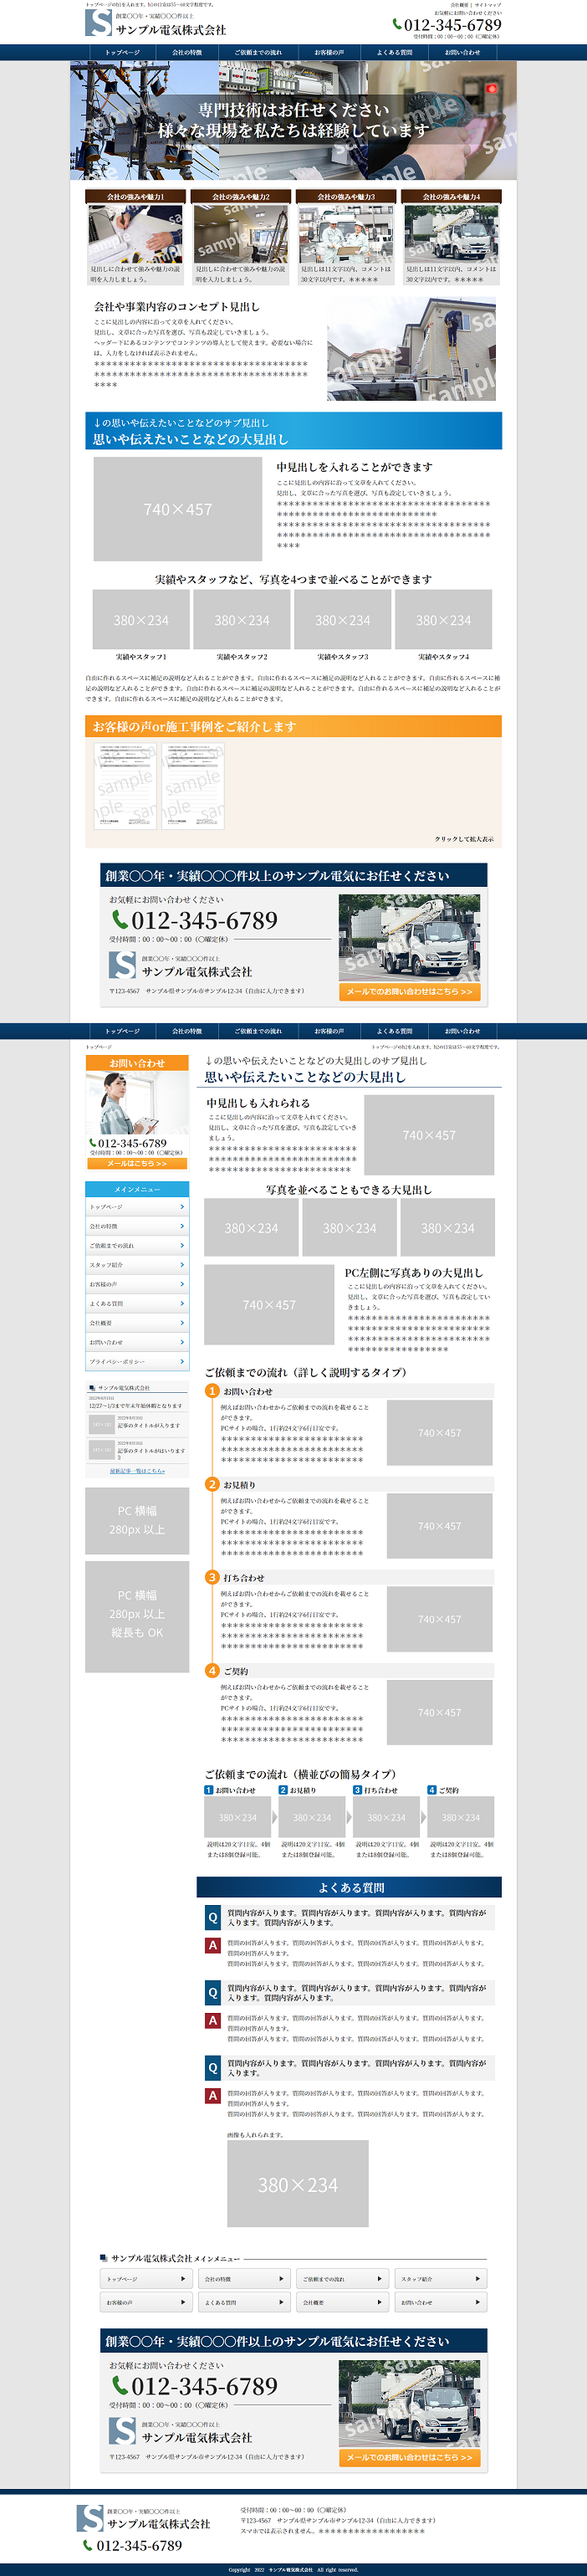Follow the 最新記事一覧はこちら link in sidebar
Viewport: 587px width, 2576px height.
137,1471
